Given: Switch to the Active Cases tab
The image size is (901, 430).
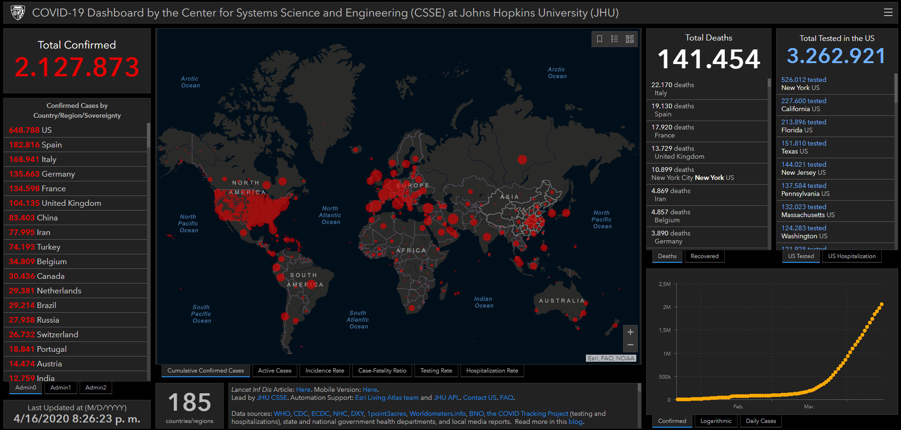Looking at the screenshot, I should pos(275,371).
